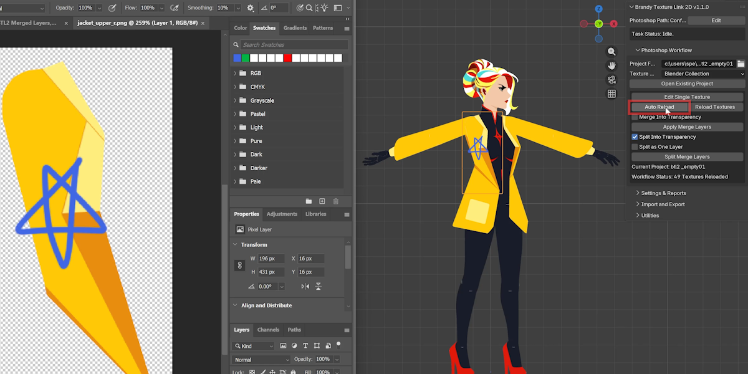Open the brush smoothing options gear
The height and width of the screenshot is (374, 748).
[x=251, y=8]
